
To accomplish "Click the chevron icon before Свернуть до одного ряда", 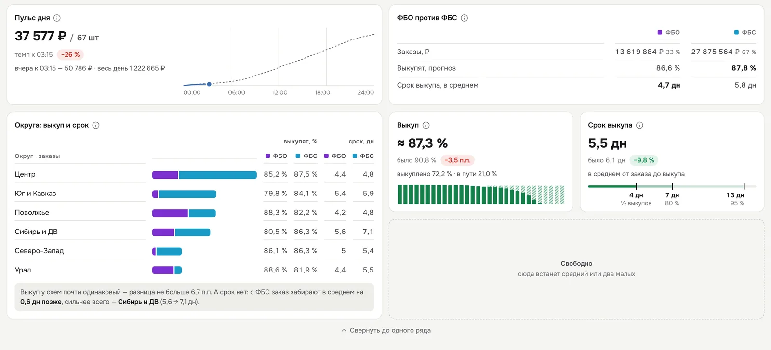I will click(x=344, y=330).
